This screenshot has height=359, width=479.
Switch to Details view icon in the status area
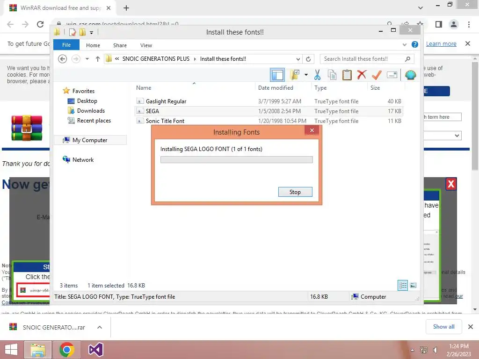403,285
